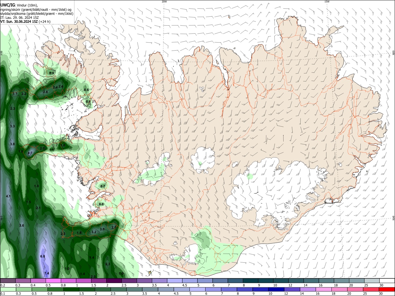Click the 3.3 precipitation value label
Viewport: 395px width, 296px height.
(x=12, y=126)
